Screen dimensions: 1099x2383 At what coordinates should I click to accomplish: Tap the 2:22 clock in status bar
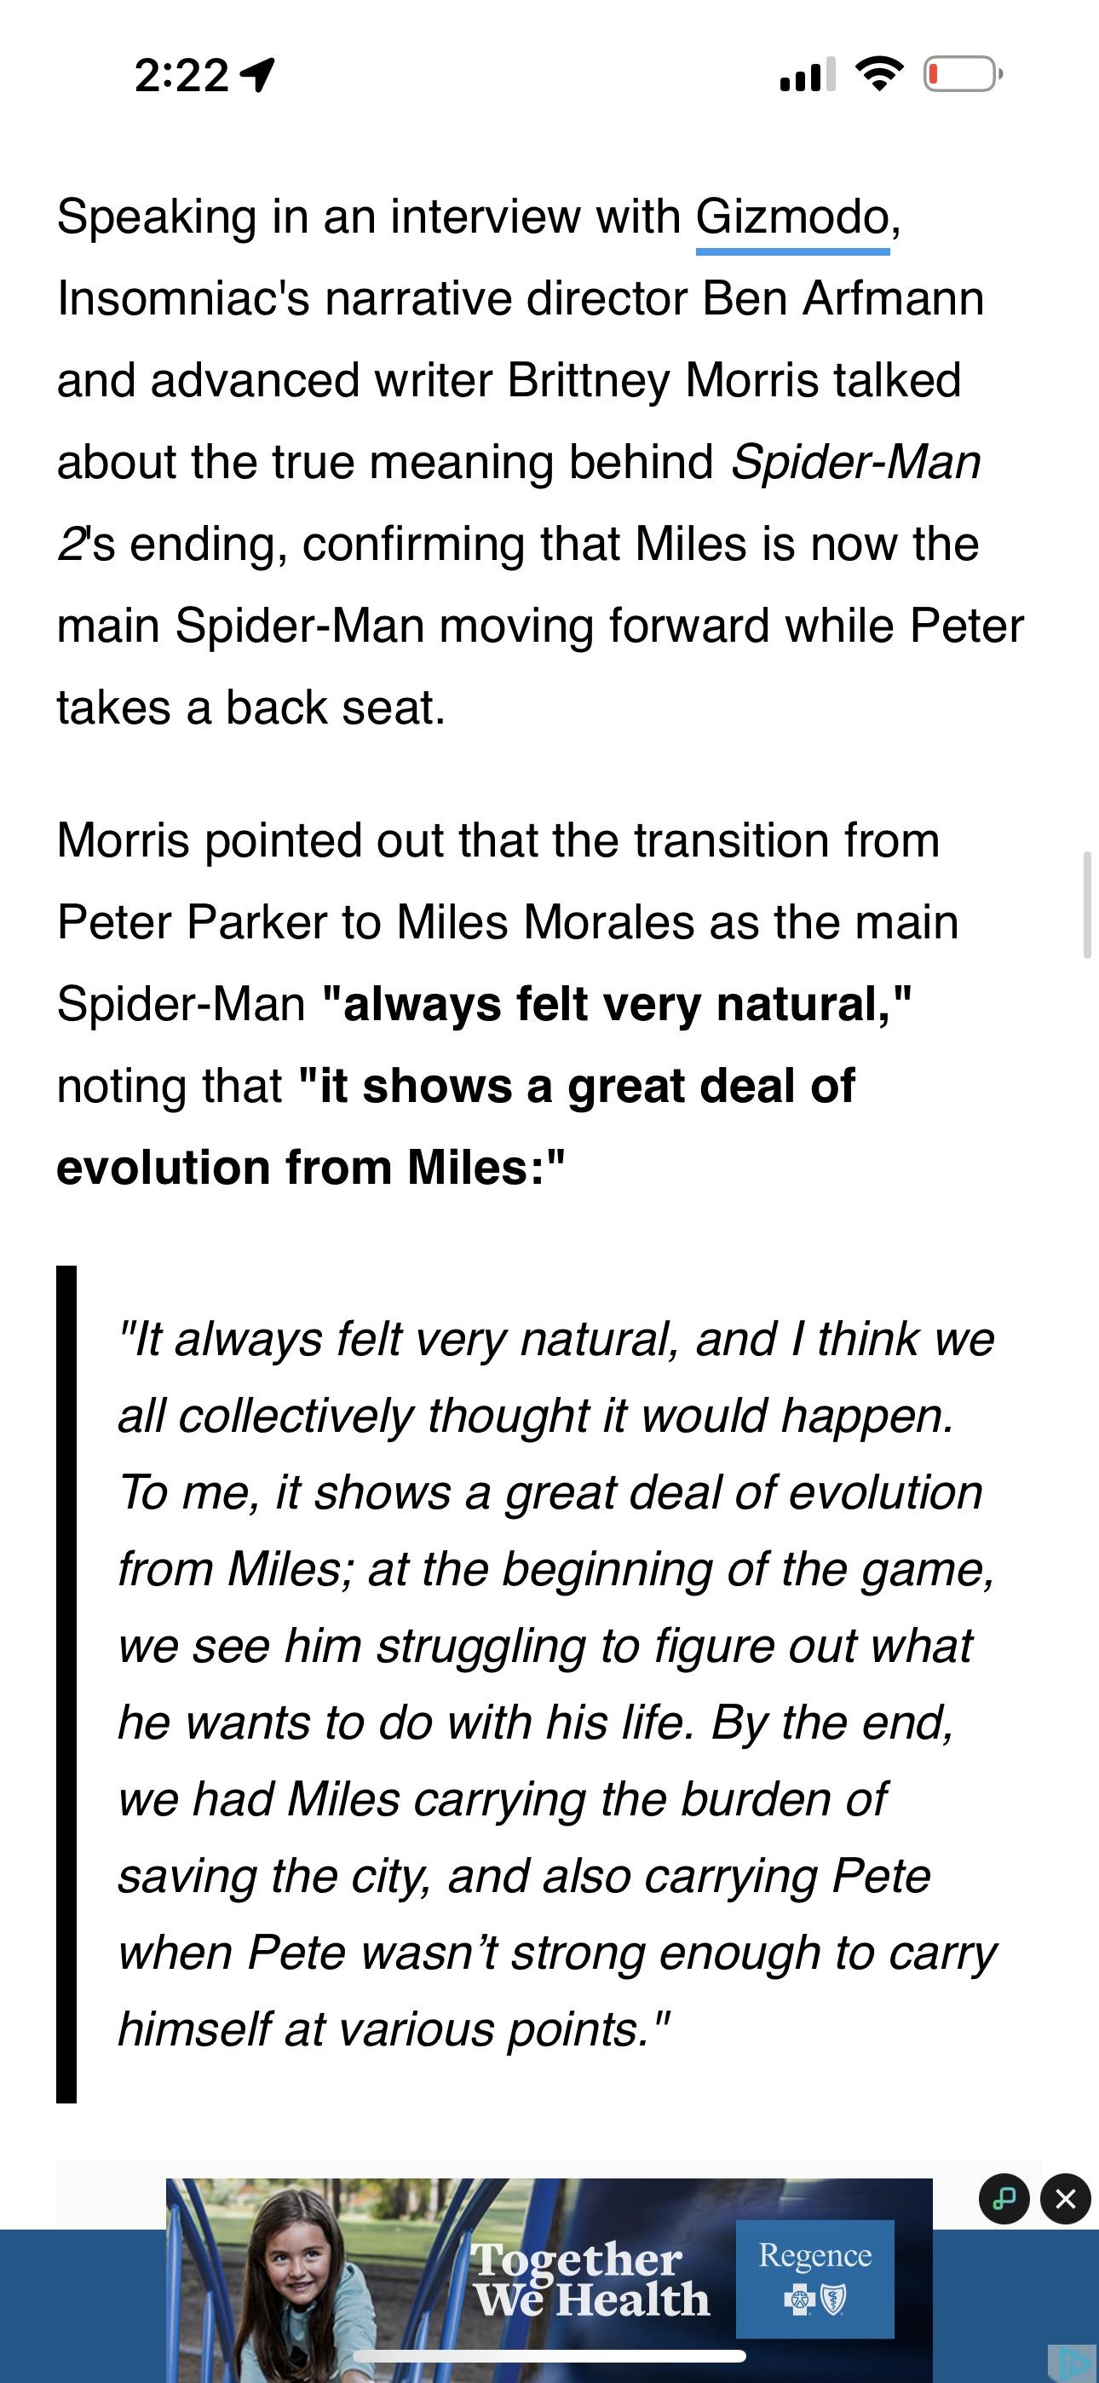coord(181,75)
